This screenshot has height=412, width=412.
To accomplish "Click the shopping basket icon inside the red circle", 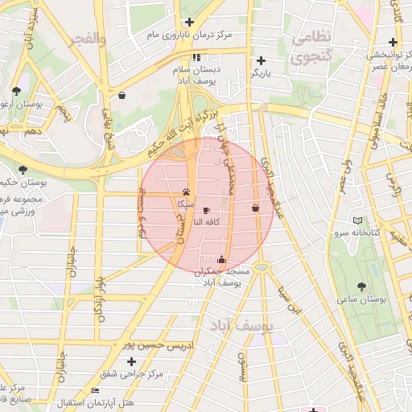I will pyautogui.click(x=256, y=208).
